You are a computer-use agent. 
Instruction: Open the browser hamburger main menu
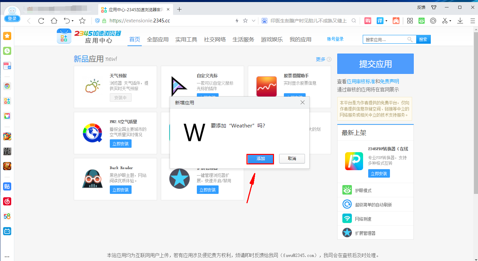[472, 21]
